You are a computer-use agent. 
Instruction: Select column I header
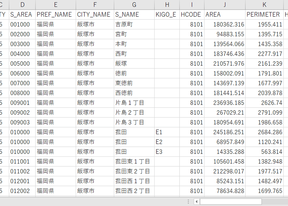(192, 5)
